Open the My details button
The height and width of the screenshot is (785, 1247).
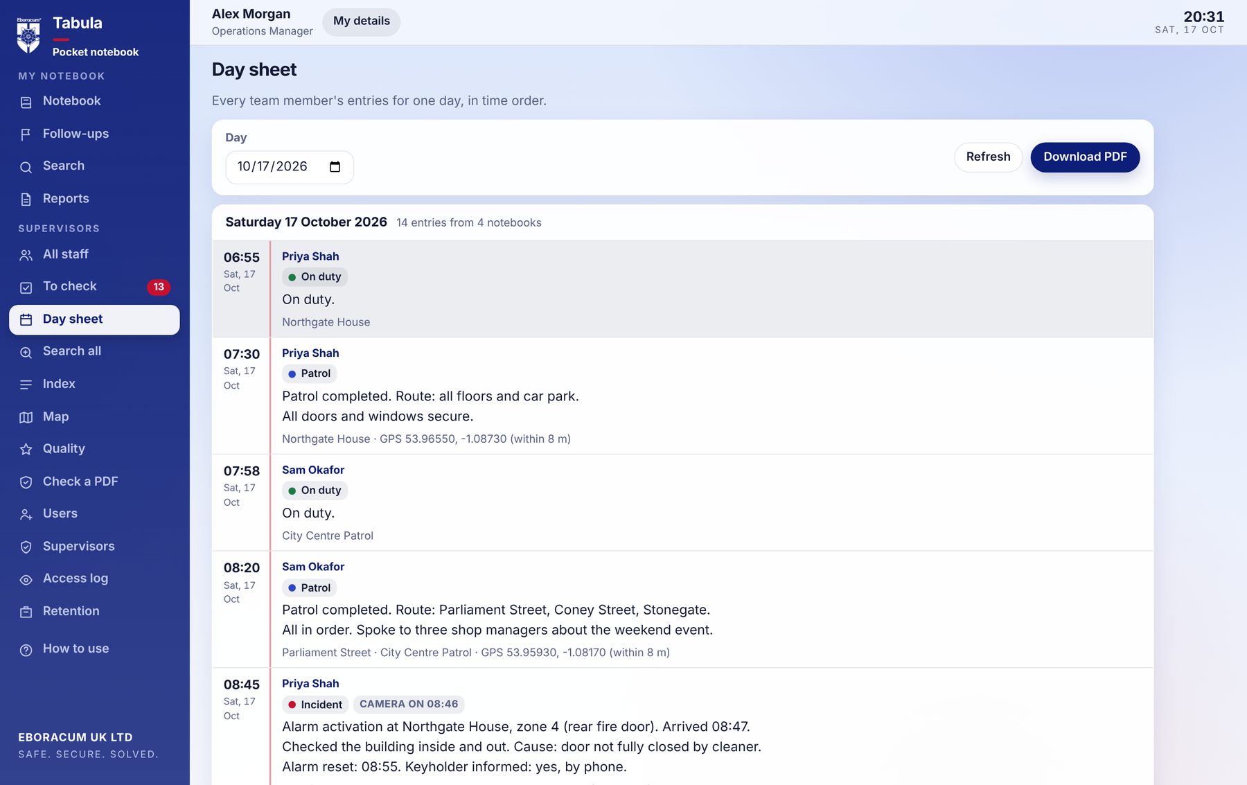362,21
